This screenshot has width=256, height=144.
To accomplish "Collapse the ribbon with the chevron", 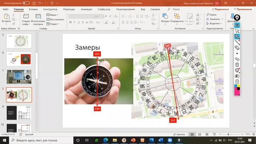I will [x=253, y=28].
